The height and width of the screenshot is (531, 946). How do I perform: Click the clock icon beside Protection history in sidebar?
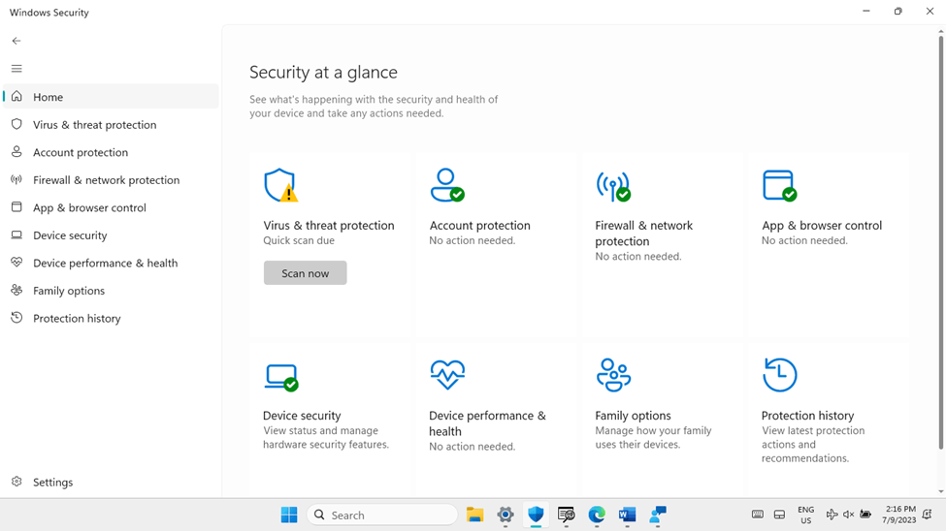[16, 318]
